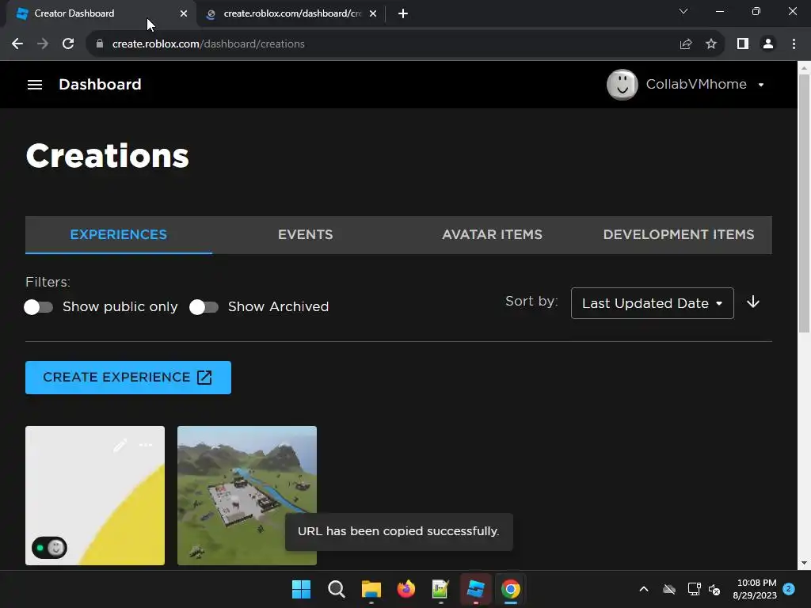Open a new browser tab

(x=403, y=13)
